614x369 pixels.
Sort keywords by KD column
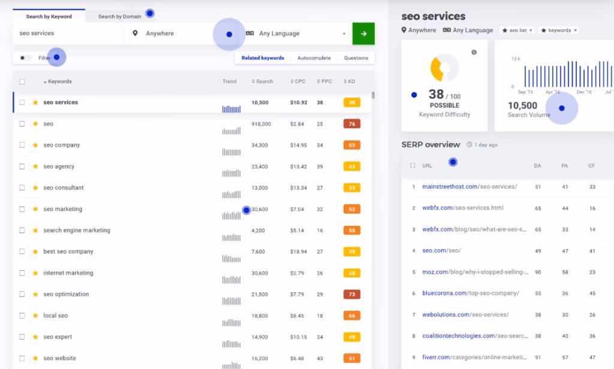350,81
